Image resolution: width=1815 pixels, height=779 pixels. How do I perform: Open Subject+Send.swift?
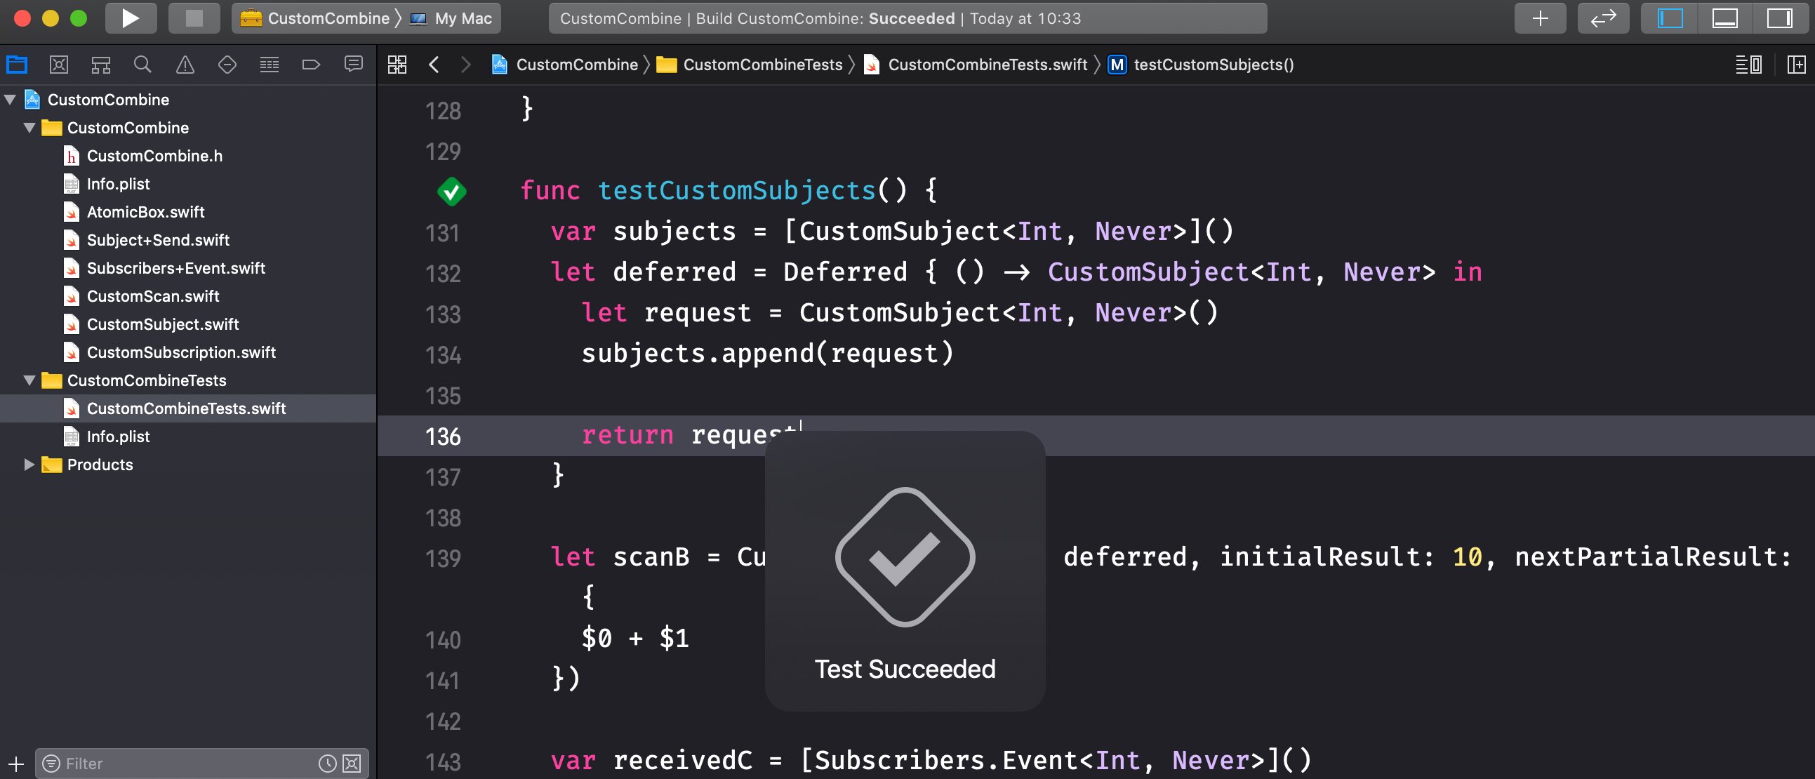[x=147, y=240]
